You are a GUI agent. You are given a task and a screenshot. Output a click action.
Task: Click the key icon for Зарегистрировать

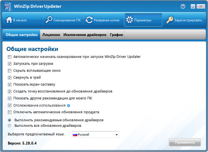pos(169,20)
